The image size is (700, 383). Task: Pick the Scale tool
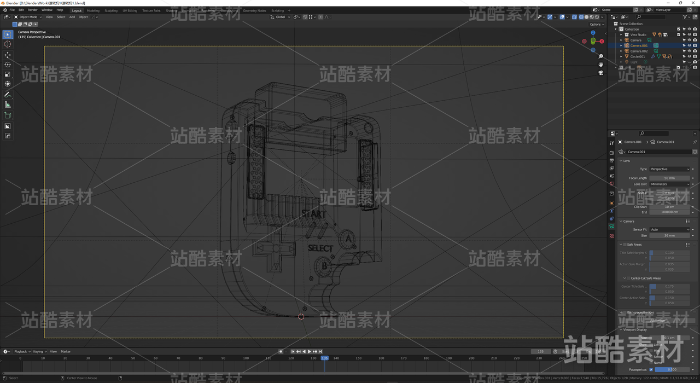pyautogui.click(x=8, y=74)
